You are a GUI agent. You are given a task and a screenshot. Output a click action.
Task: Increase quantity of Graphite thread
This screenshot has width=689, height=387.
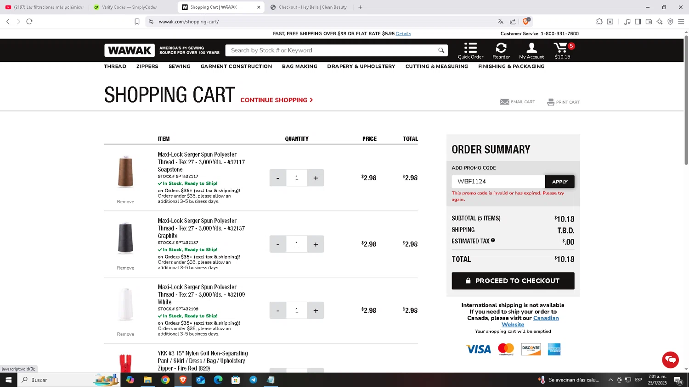click(x=316, y=244)
